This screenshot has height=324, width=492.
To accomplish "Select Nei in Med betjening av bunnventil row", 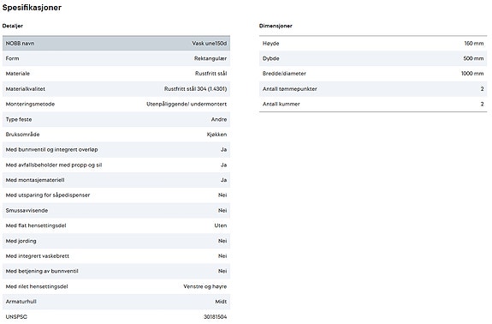I will tap(222, 271).
